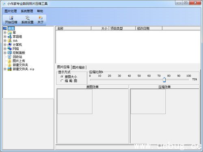Click the 新建文件夹 folder icon
The width and height of the screenshot is (203, 152).
click(10, 65)
